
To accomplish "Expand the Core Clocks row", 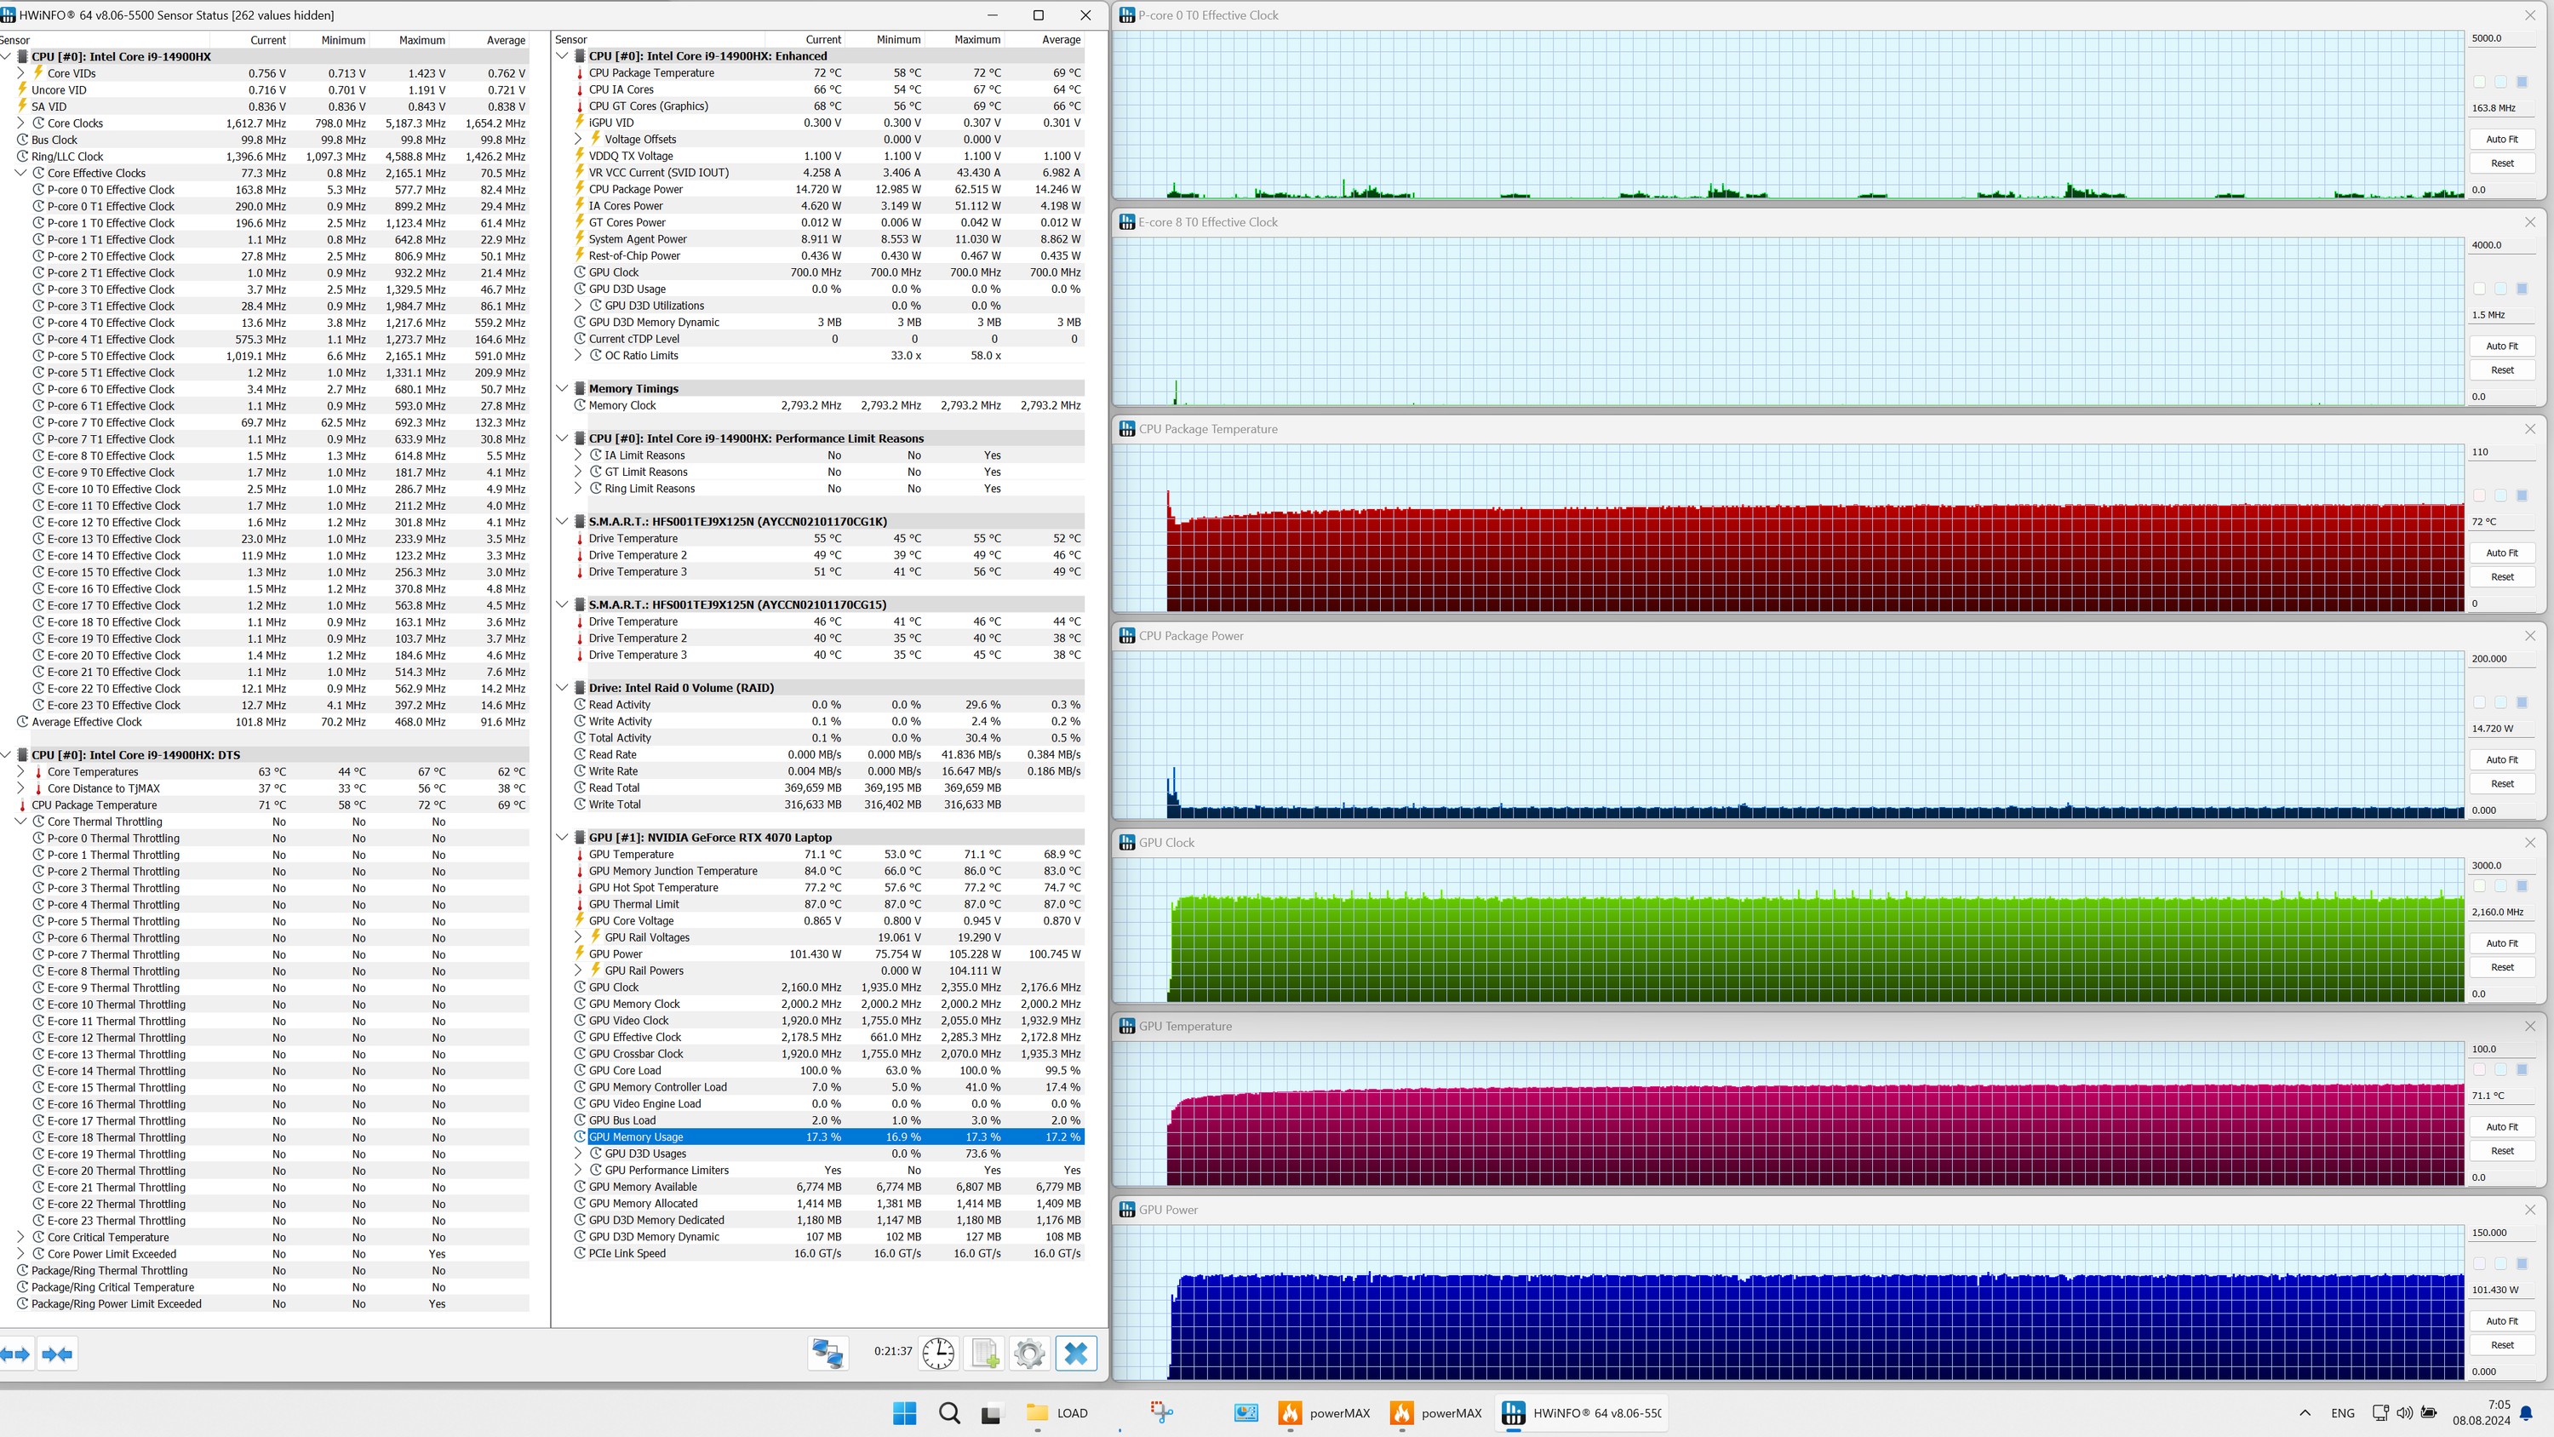I will (20, 123).
